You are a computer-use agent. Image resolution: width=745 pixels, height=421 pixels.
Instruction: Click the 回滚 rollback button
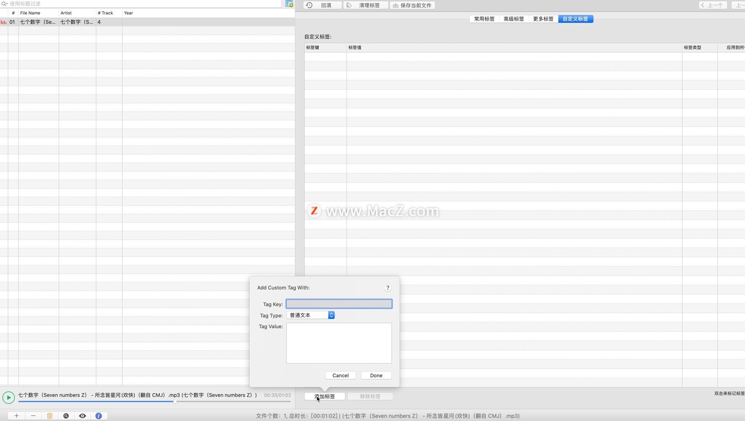[322, 5]
